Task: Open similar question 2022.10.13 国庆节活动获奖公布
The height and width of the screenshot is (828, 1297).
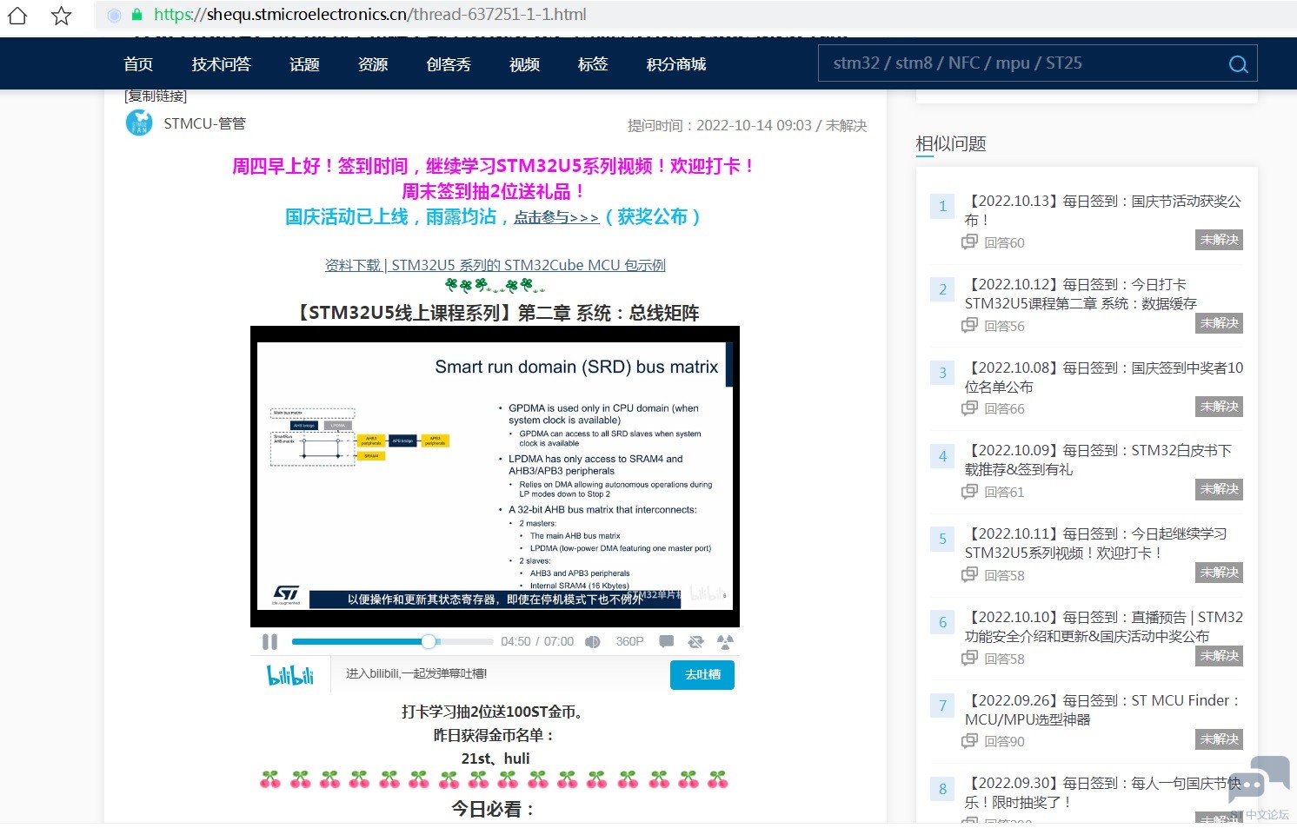Action: (1102, 210)
